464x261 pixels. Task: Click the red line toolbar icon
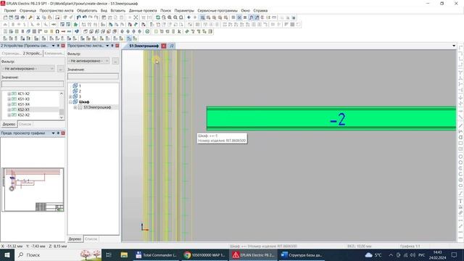(63, 31)
